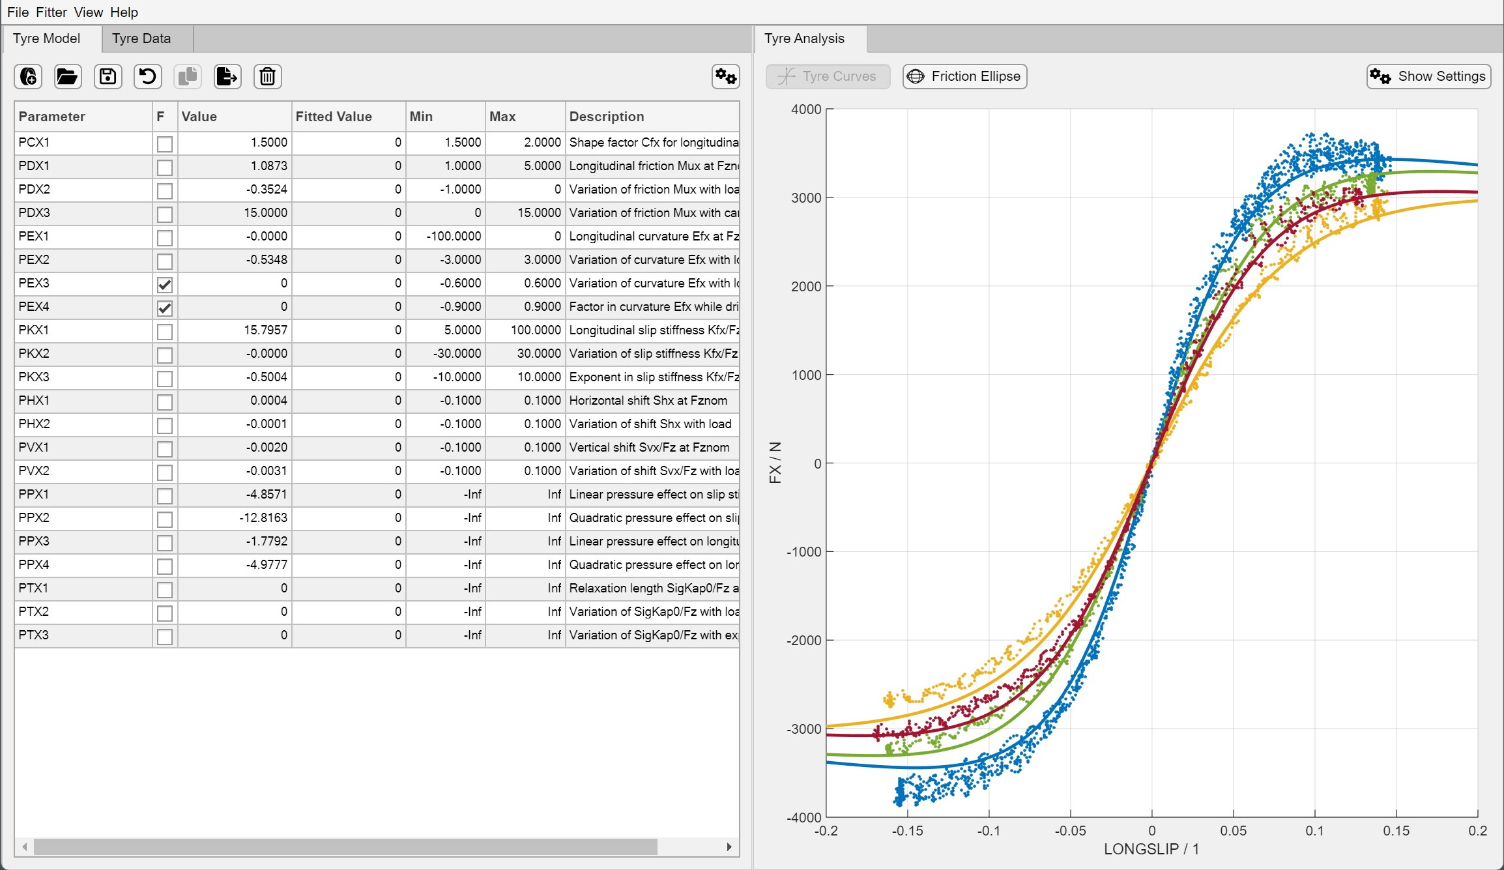Click the greyed copy documents icon
The height and width of the screenshot is (870, 1504).
tap(188, 76)
